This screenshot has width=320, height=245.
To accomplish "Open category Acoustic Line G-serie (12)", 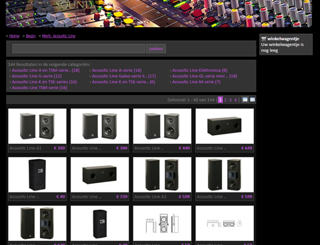I will coord(37,76).
